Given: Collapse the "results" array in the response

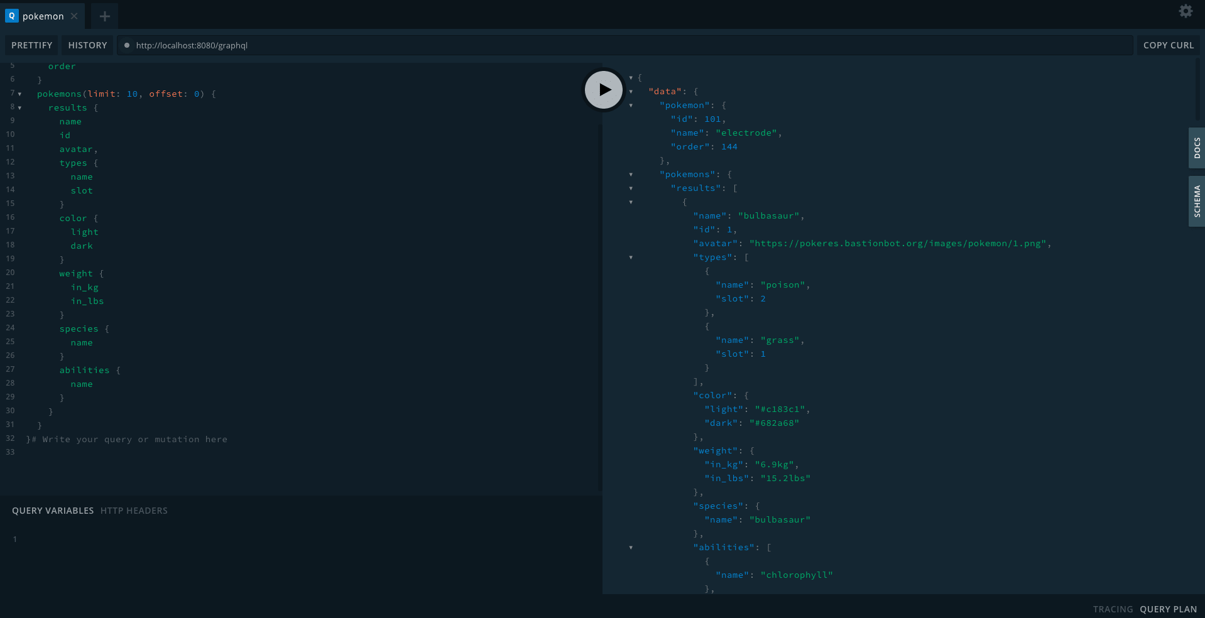Looking at the screenshot, I should click(631, 188).
